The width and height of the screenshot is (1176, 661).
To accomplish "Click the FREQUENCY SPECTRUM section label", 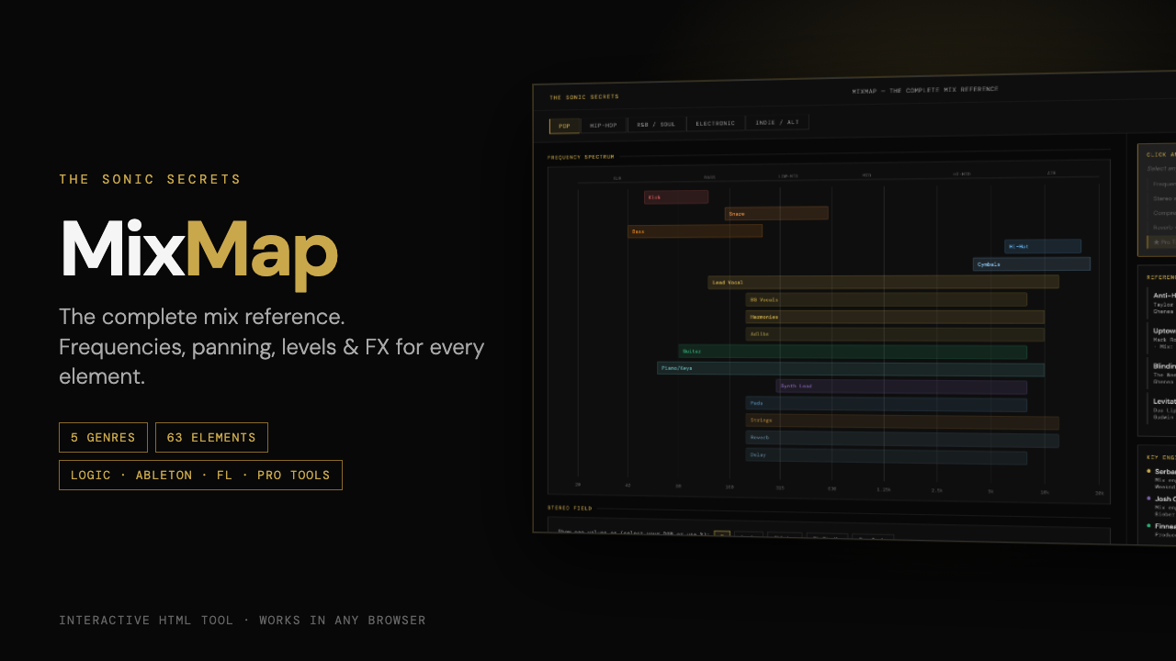I will [581, 157].
